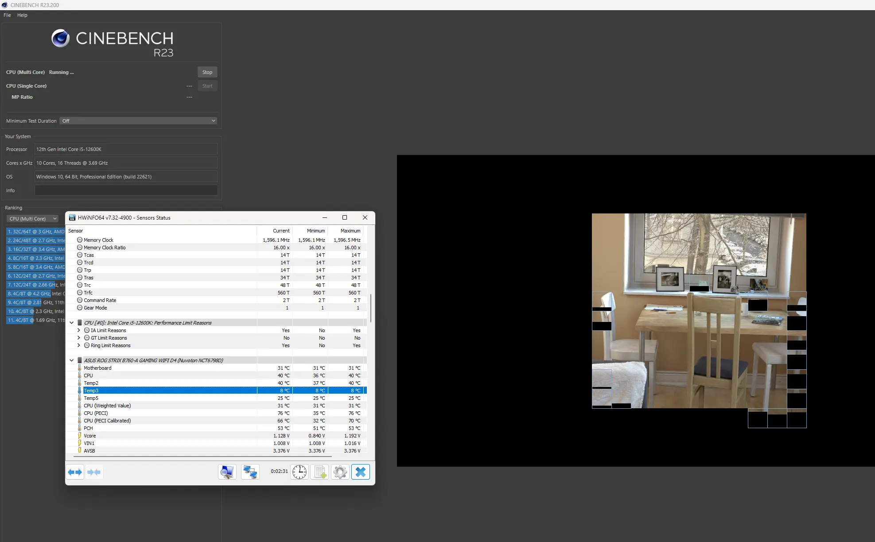Click the HWiNFO vertical scrollbar thumb
The height and width of the screenshot is (542, 875).
coord(371,308)
